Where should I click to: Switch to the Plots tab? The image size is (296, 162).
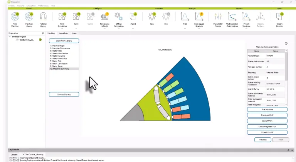pos(74,33)
